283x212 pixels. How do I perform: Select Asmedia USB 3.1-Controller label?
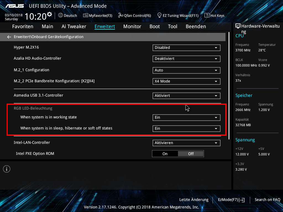click(38, 95)
